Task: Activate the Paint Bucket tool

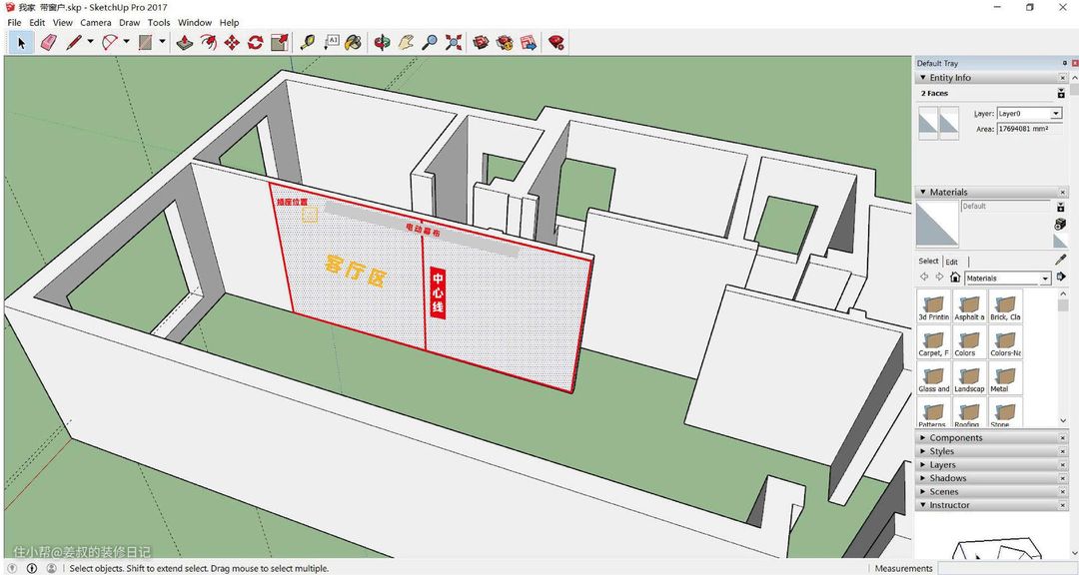Action: [x=352, y=42]
